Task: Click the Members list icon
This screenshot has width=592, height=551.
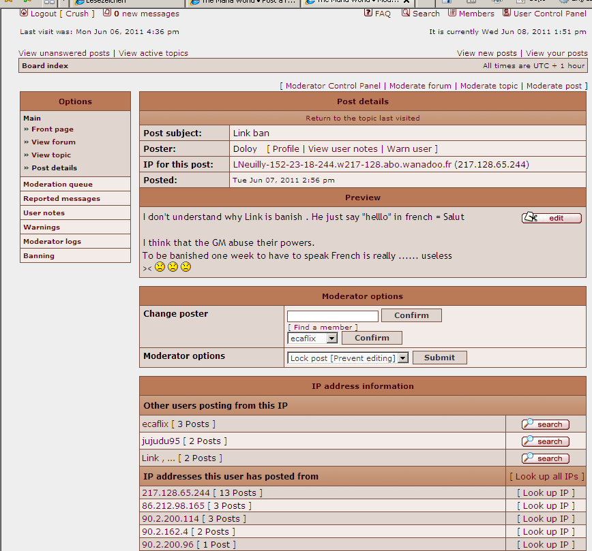Action: coord(452,13)
